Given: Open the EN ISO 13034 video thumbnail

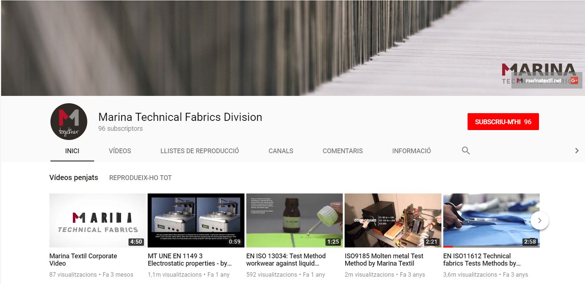Looking at the screenshot, I should pyautogui.click(x=295, y=220).
